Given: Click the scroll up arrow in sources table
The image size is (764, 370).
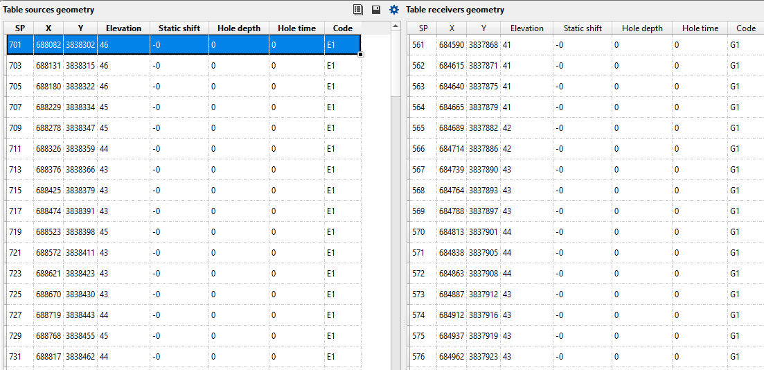Looking at the screenshot, I should (396, 26).
